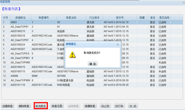Click 创建账套 button
185x110 pixels.
8,106
